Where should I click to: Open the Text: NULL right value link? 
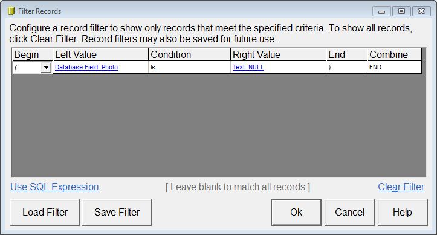tap(248, 67)
